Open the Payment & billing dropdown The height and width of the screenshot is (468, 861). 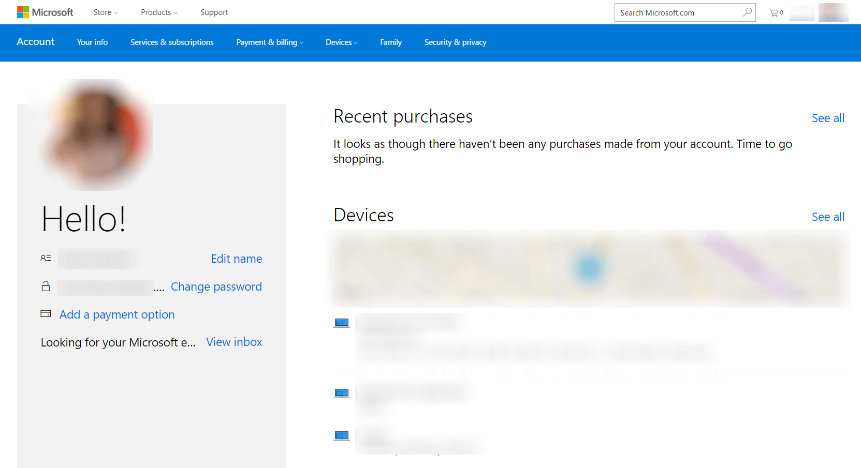(x=270, y=42)
